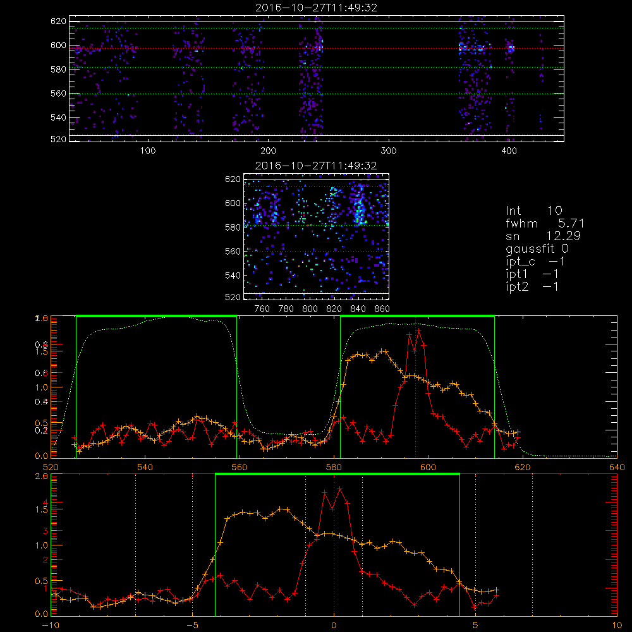Image resolution: width=632 pixels, height=632 pixels.
Task: Click the 'gaussfit 0' line
Action: [537, 248]
